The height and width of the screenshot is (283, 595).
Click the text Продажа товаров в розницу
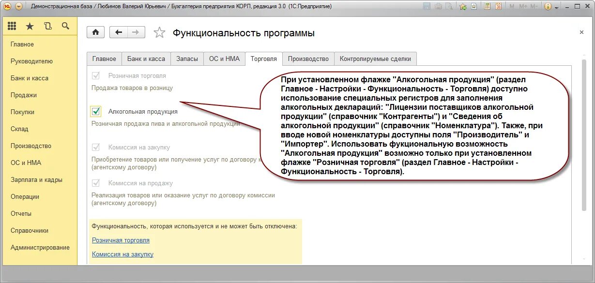tap(132, 88)
